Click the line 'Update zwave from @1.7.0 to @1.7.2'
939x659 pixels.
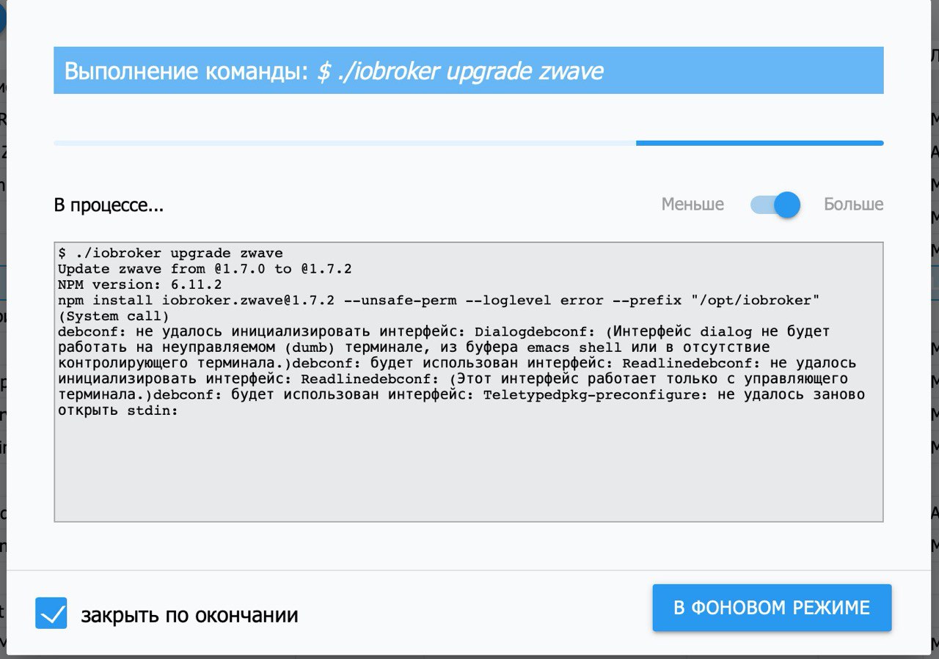tap(205, 269)
